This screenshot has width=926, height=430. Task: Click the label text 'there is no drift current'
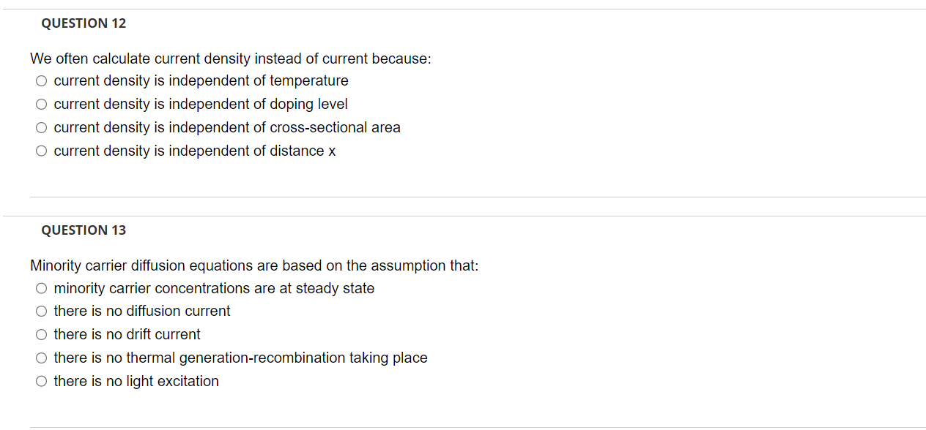[126, 334]
